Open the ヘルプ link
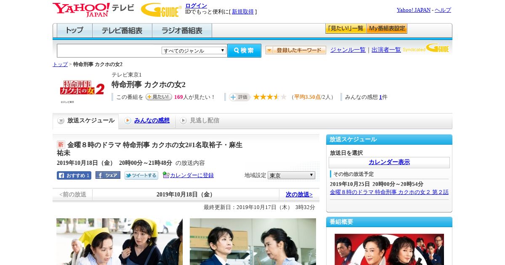This screenshot has height=265, width=505. point(443,10)
